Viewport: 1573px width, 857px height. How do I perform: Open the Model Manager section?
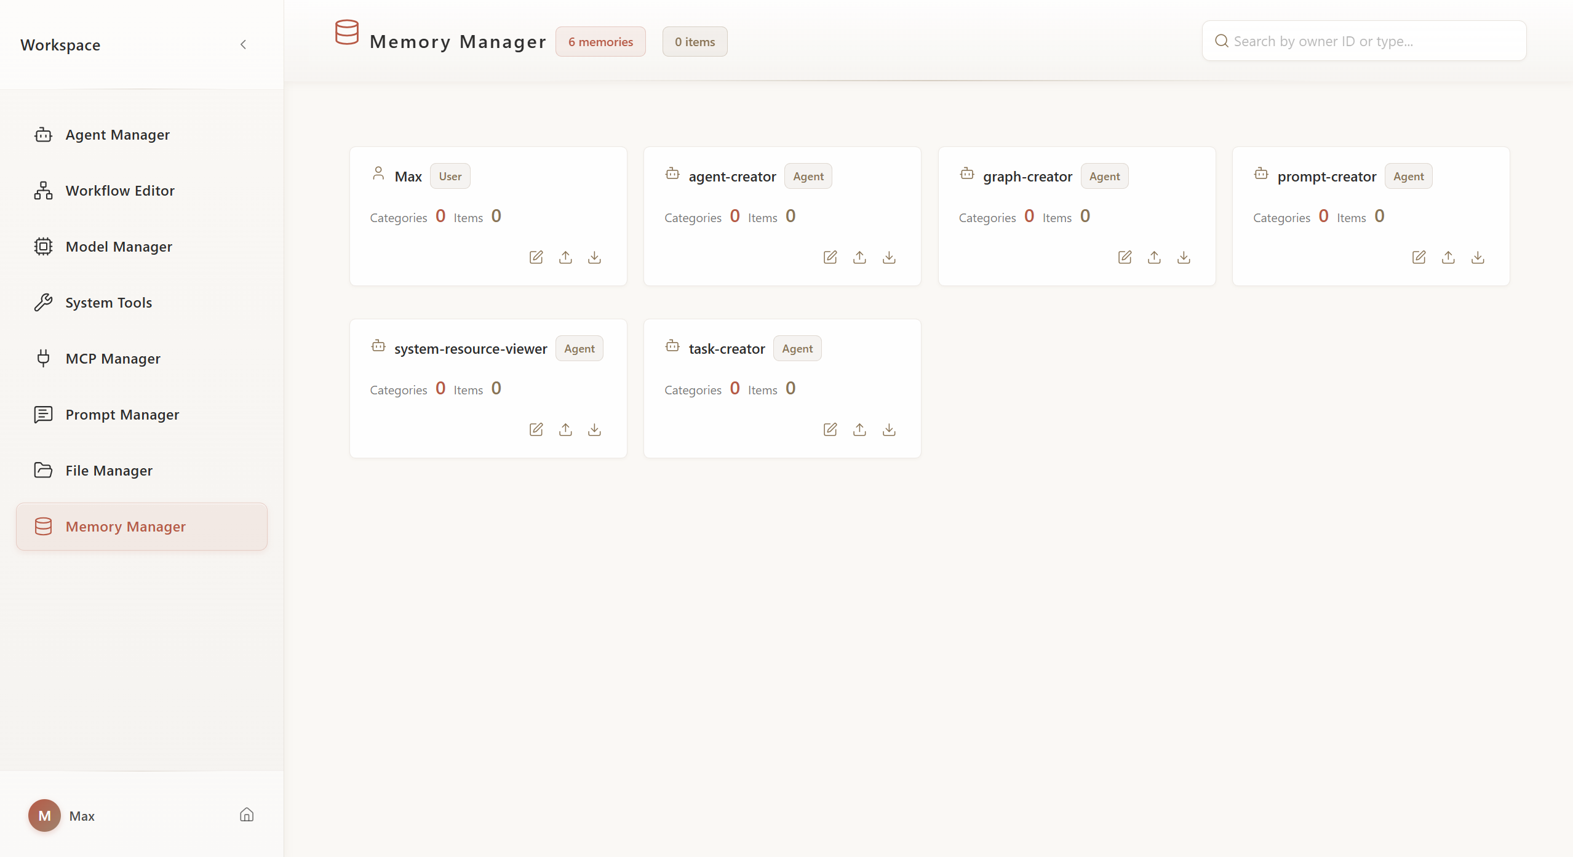click(119, 246)
